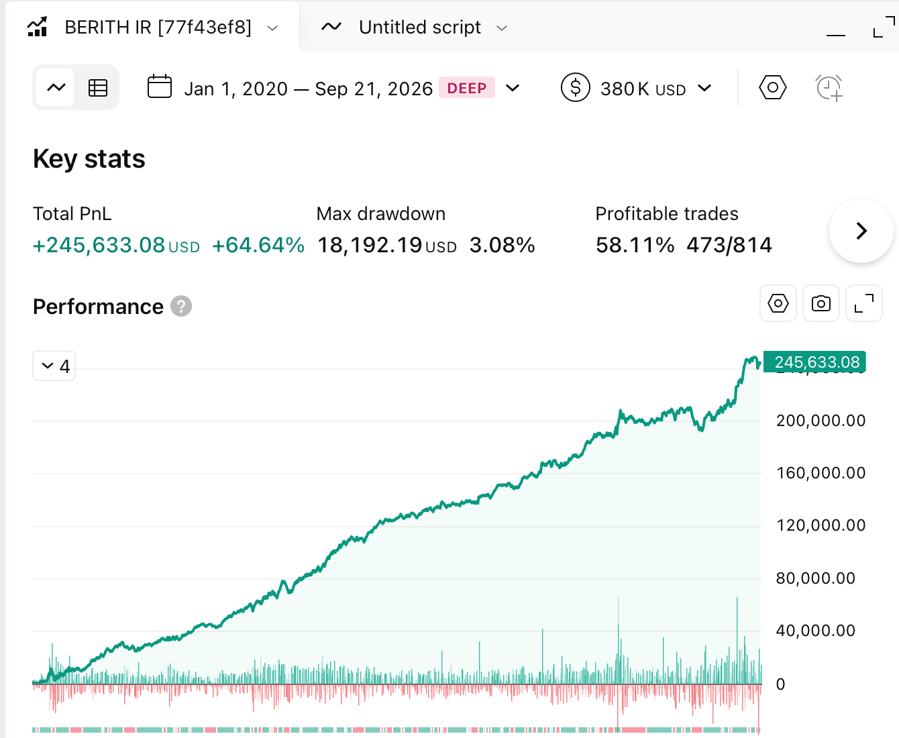Screen dimensions: 899x738
Task: Click the 200,000.00 axis label
Action: coord(821,421)
